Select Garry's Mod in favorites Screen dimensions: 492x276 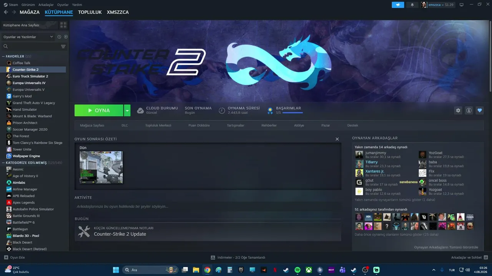click(22, 96)
